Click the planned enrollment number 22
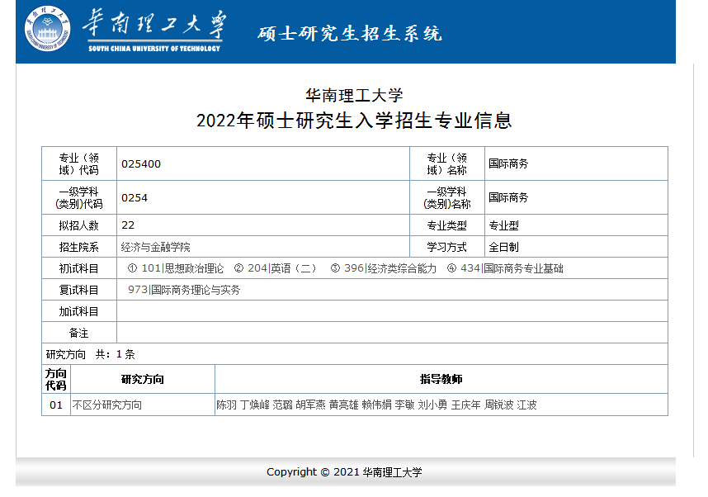708x497 pixels. [x=128, y=225]
